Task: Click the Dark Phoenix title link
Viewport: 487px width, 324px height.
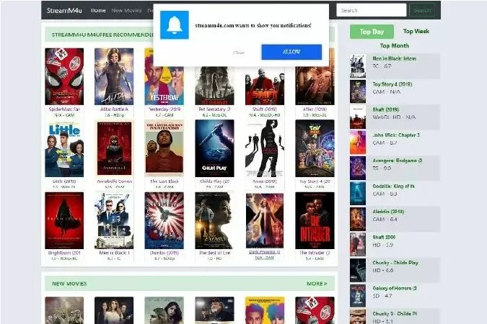Action: [265, 252]
